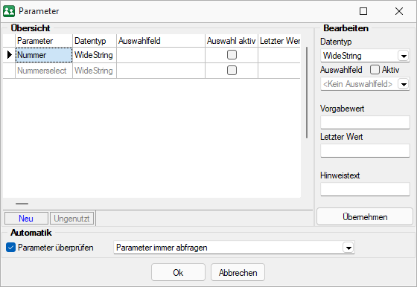Enable the Aktiv checkbox next to Auswahlfeld

(x=375, y=70)
